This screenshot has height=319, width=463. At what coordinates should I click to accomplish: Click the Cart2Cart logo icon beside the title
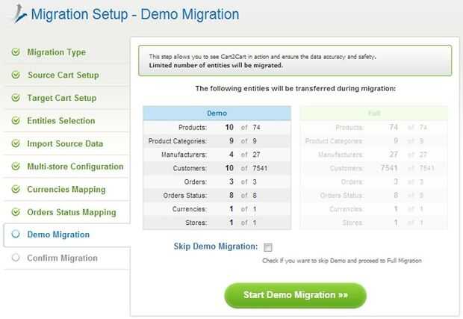tap(19, 13)
